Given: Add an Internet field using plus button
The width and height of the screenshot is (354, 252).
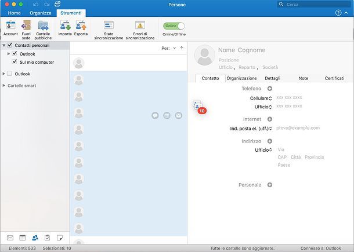Looking at the screenshot, I should point(269,119).
